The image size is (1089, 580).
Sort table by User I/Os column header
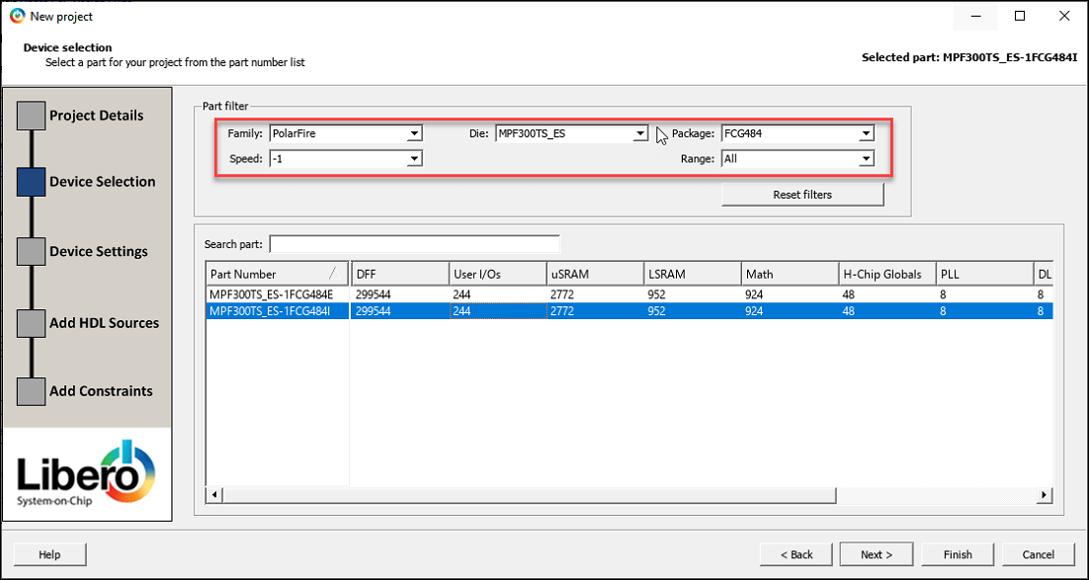[497, 274]
